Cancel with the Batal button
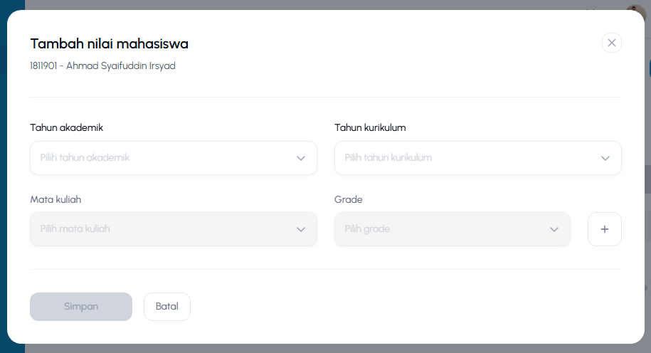Image resolution: width=651 pixels, height=353 pixels. pos(167,307)
